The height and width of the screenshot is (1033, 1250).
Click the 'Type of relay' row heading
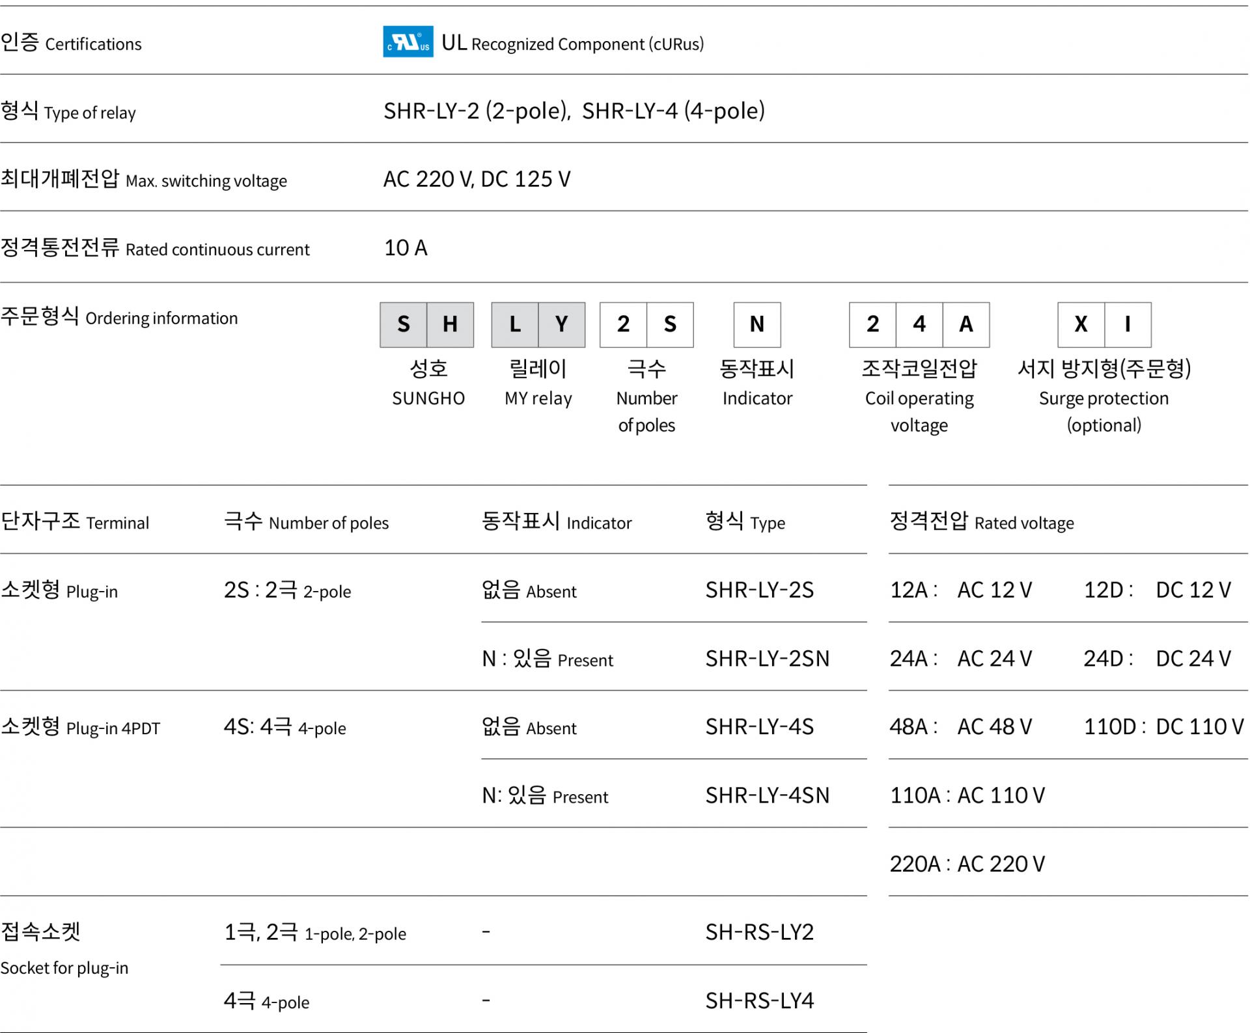[68, 111]
